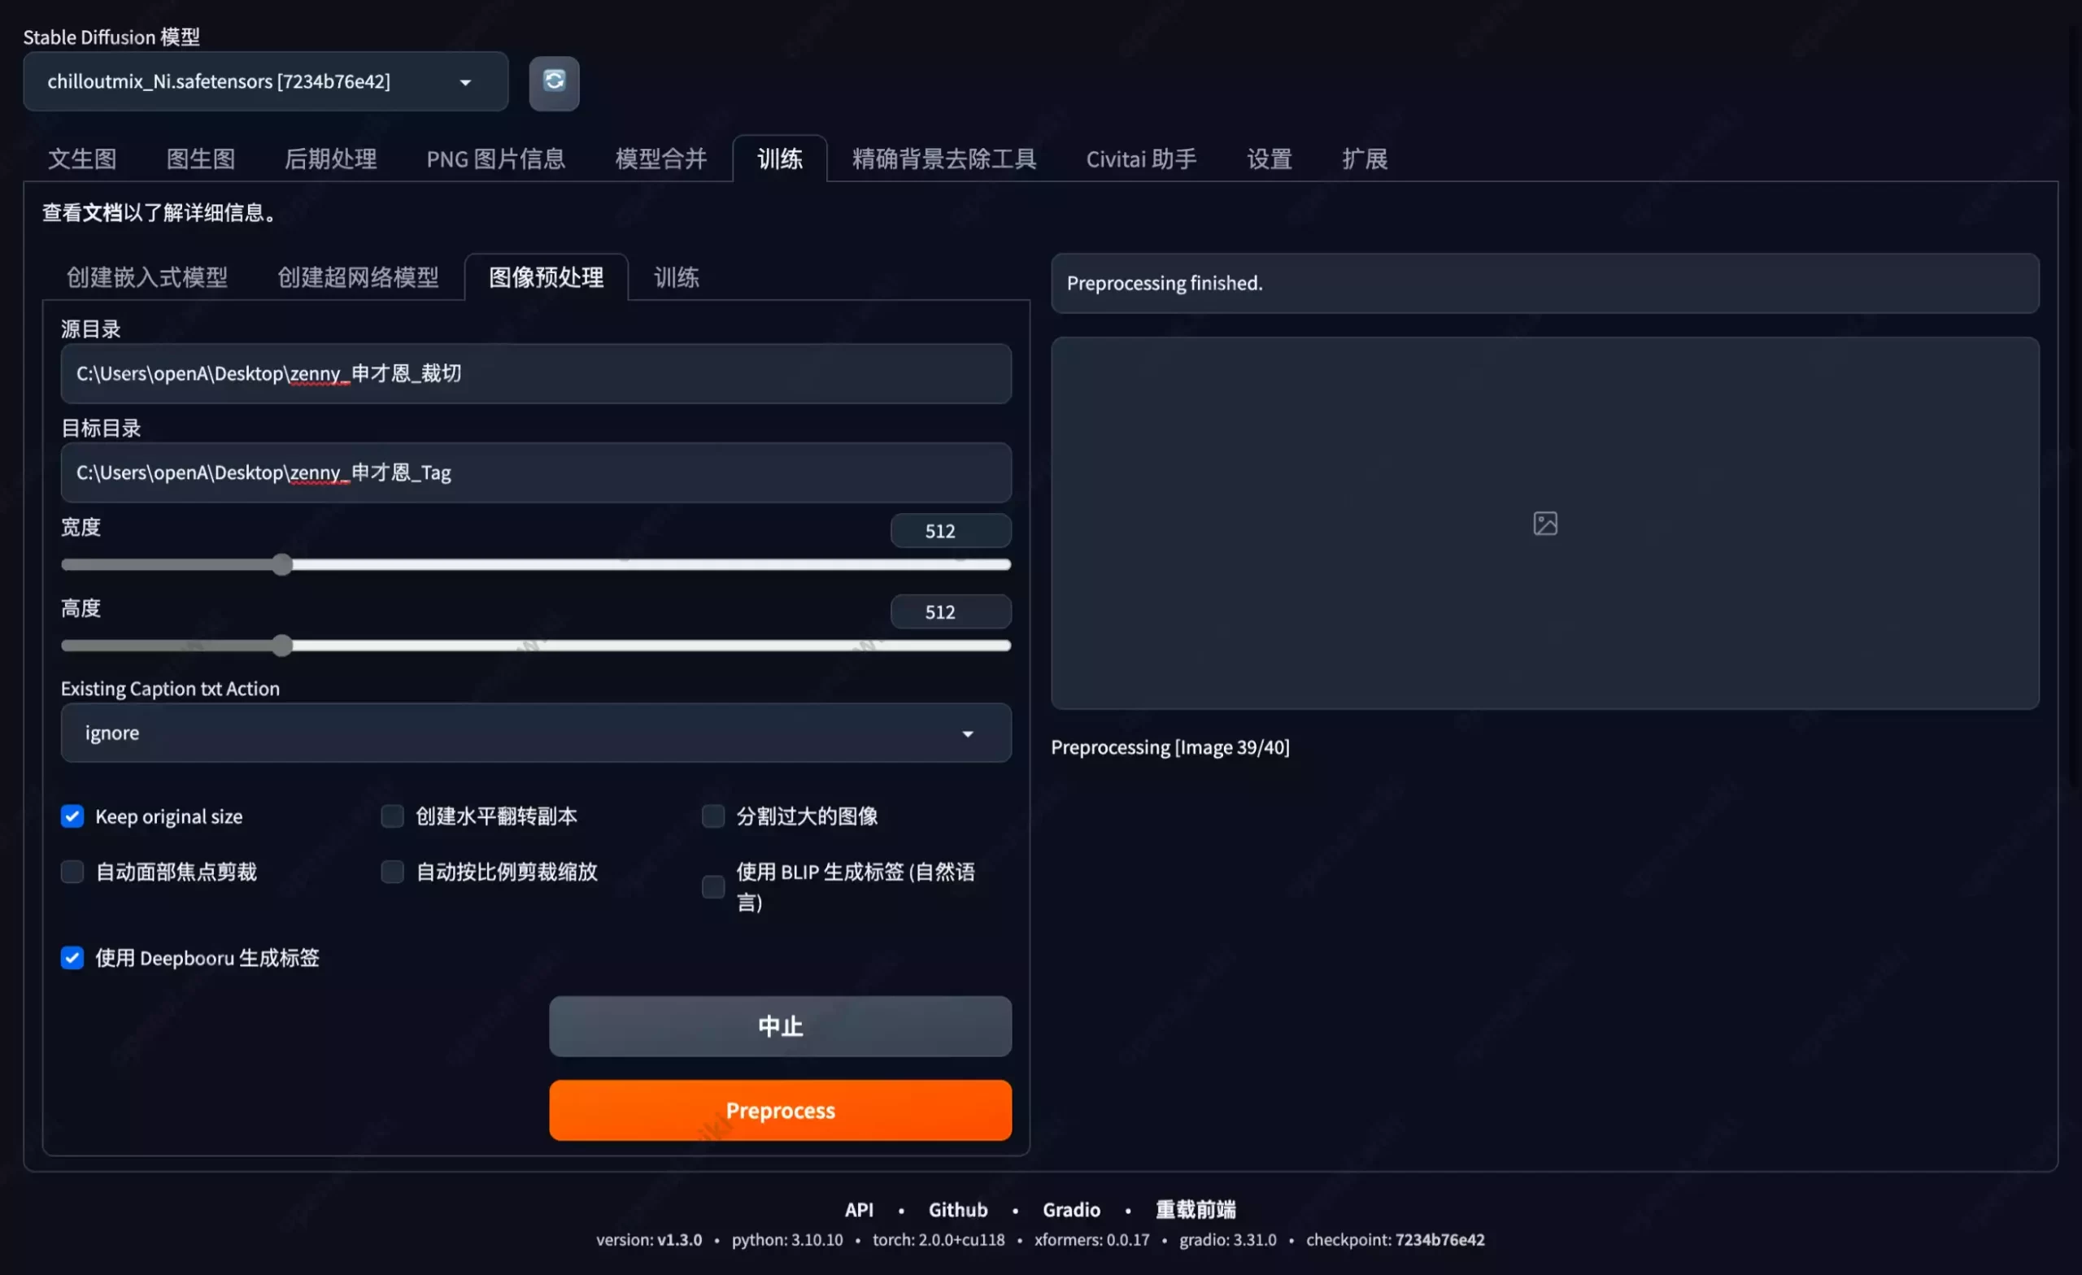
Task: Click the checkpoint 7234b76e42 footer text
Action: 1395,1239
